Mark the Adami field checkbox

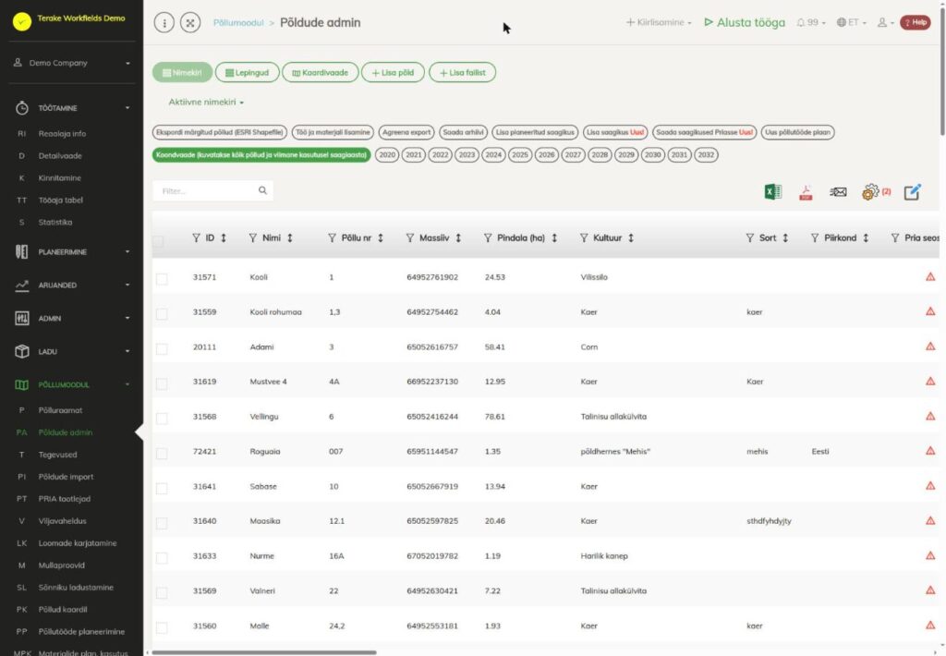(162, 349)
